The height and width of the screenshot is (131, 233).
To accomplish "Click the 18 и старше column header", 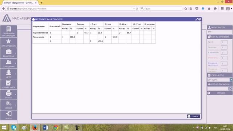I will tap(149, 24).
